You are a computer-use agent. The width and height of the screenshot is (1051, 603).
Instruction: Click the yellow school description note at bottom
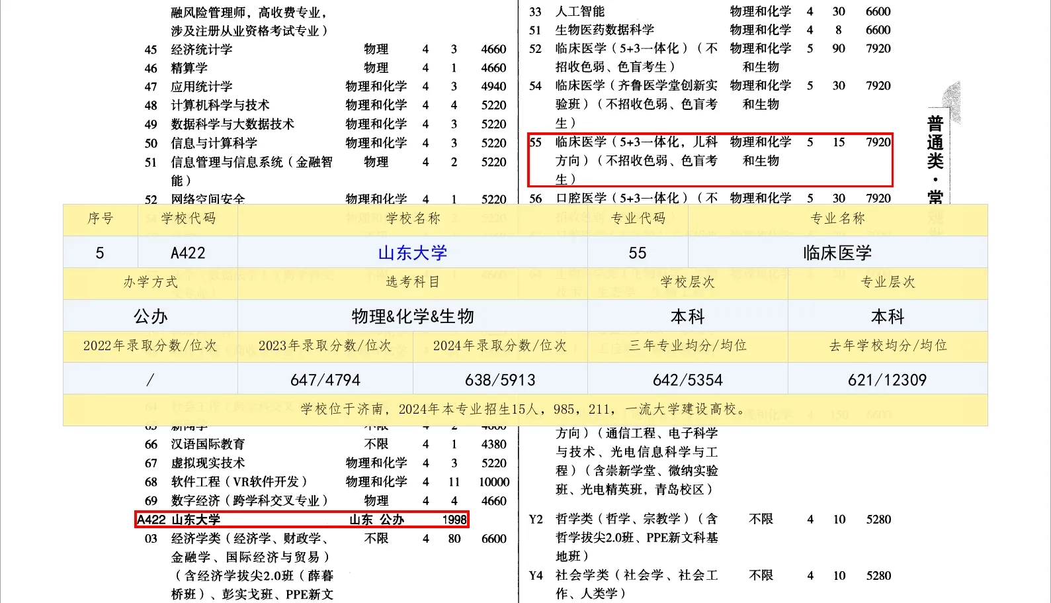(x=525, y=409)
